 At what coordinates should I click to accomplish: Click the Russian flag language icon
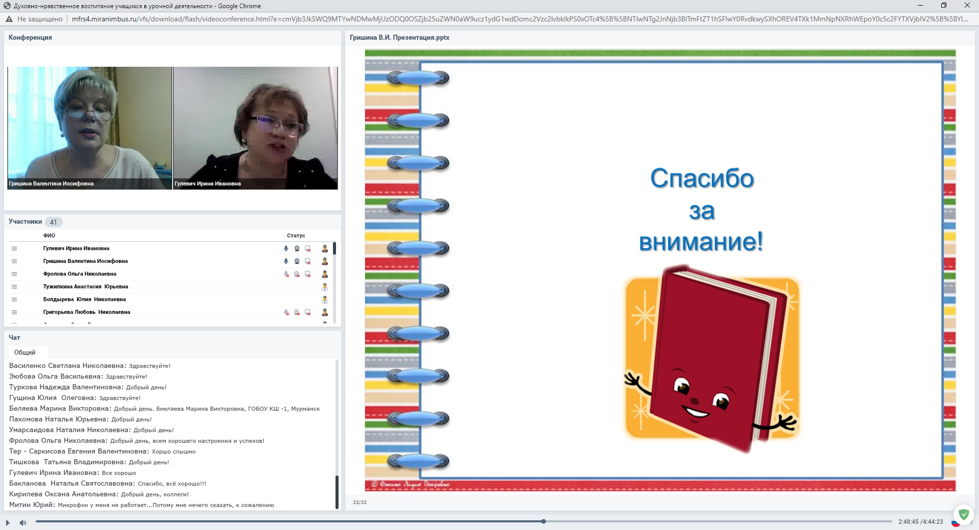tap(956, 523)
